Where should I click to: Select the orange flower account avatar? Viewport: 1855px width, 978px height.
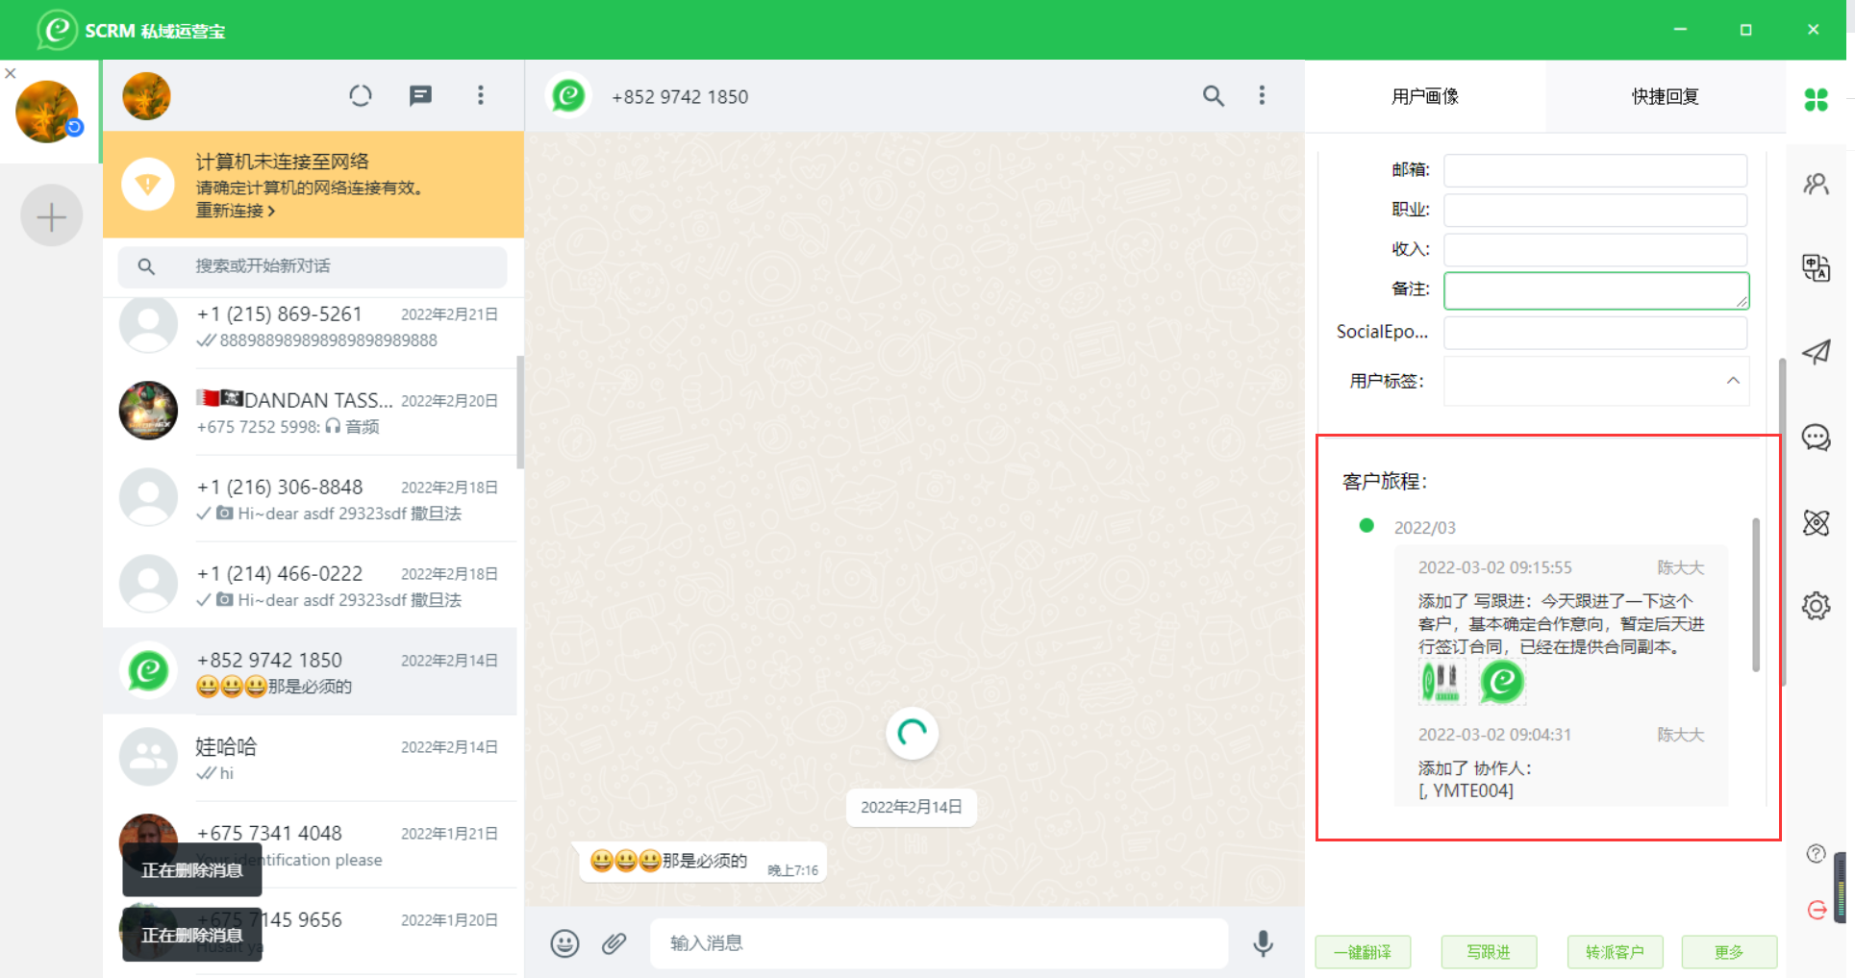(47, 112)
